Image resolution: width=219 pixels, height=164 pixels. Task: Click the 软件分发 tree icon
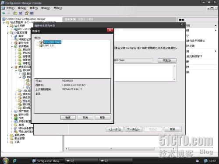click(16, 43)
